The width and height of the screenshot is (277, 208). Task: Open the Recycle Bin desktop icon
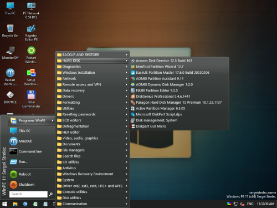click(x=10, y=31)
